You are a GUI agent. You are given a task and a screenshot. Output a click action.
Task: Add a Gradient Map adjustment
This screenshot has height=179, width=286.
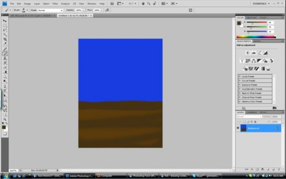click(x=262, y=69)
